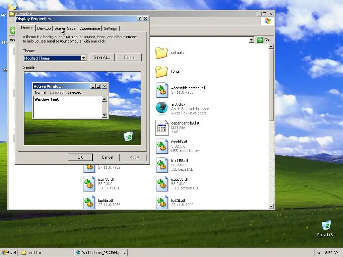Image resolution: width=343 pixels, height=257 pixels.
Task: Select the libEGL.dll file icon
Action: (162, 202)
